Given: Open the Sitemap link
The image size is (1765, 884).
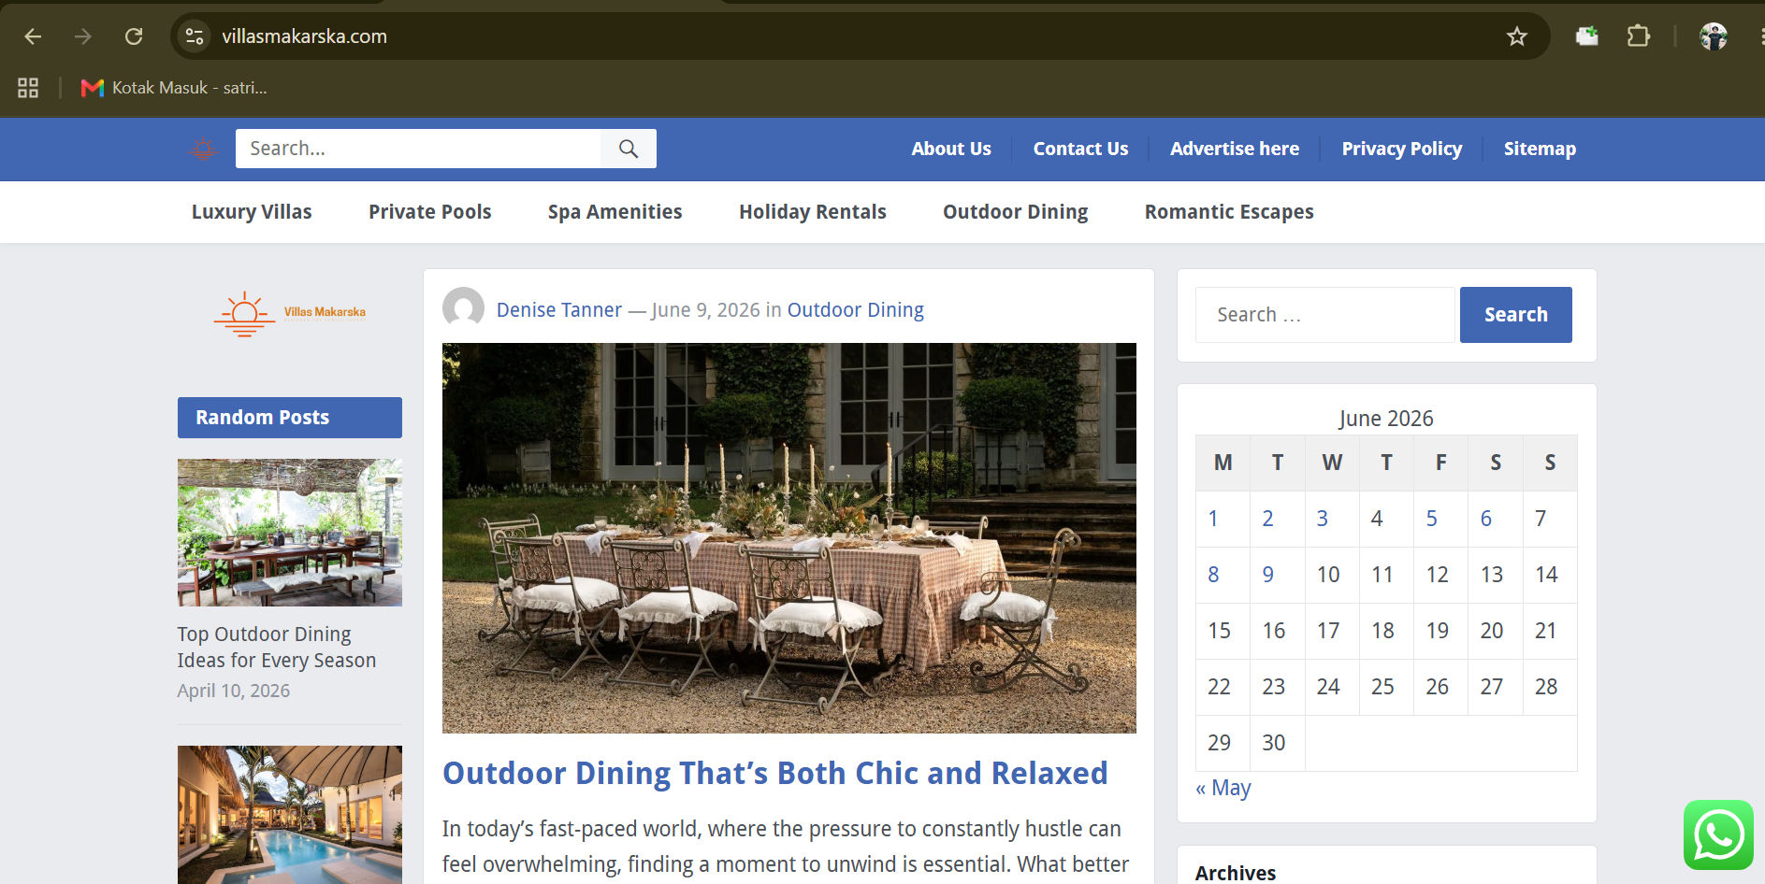Looking at the screenshot, I should 1540,149.
